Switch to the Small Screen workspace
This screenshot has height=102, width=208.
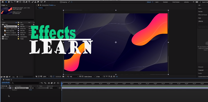pos(176,2)
